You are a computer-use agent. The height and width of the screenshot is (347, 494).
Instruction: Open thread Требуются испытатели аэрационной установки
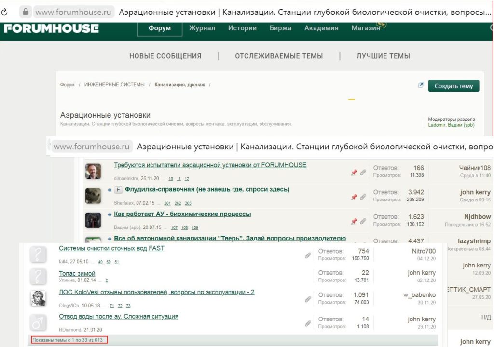click(x=210, y=165)
